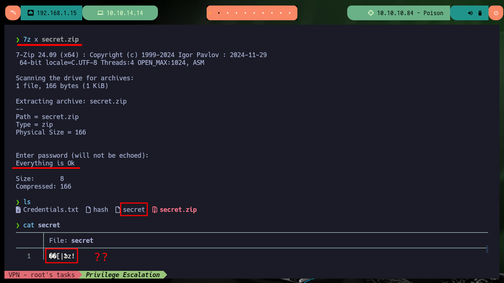The width and height of the screenshot is (504, 283).
Task: Click the ethernet icon beside 192.168.1.15
Action: [31, 13]
